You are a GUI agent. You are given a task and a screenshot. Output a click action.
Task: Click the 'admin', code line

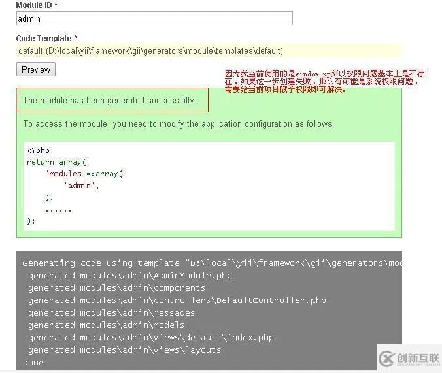click(82, 186)
